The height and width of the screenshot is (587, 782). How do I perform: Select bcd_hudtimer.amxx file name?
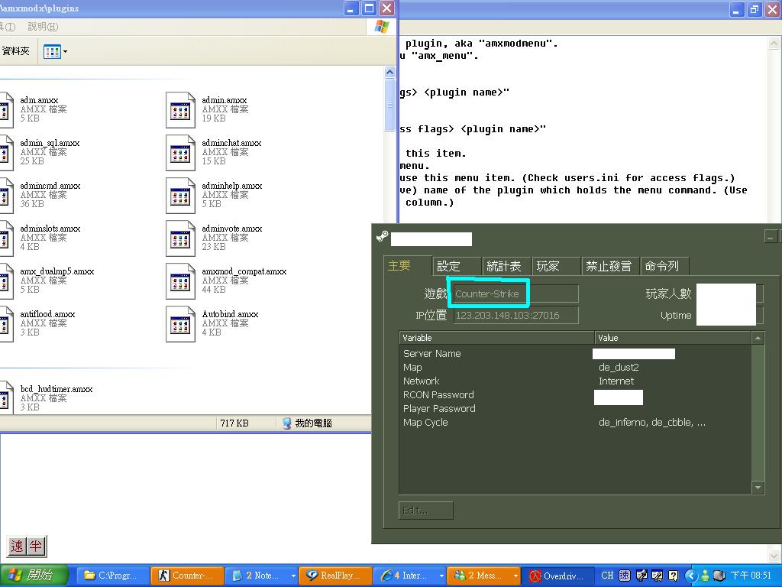[56, 389]
